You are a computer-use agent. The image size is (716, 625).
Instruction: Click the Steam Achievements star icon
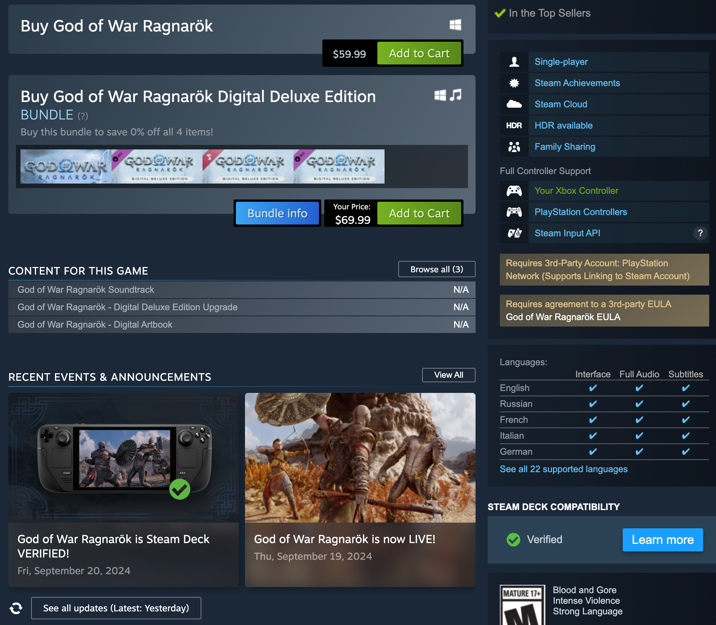click(514, 83)
